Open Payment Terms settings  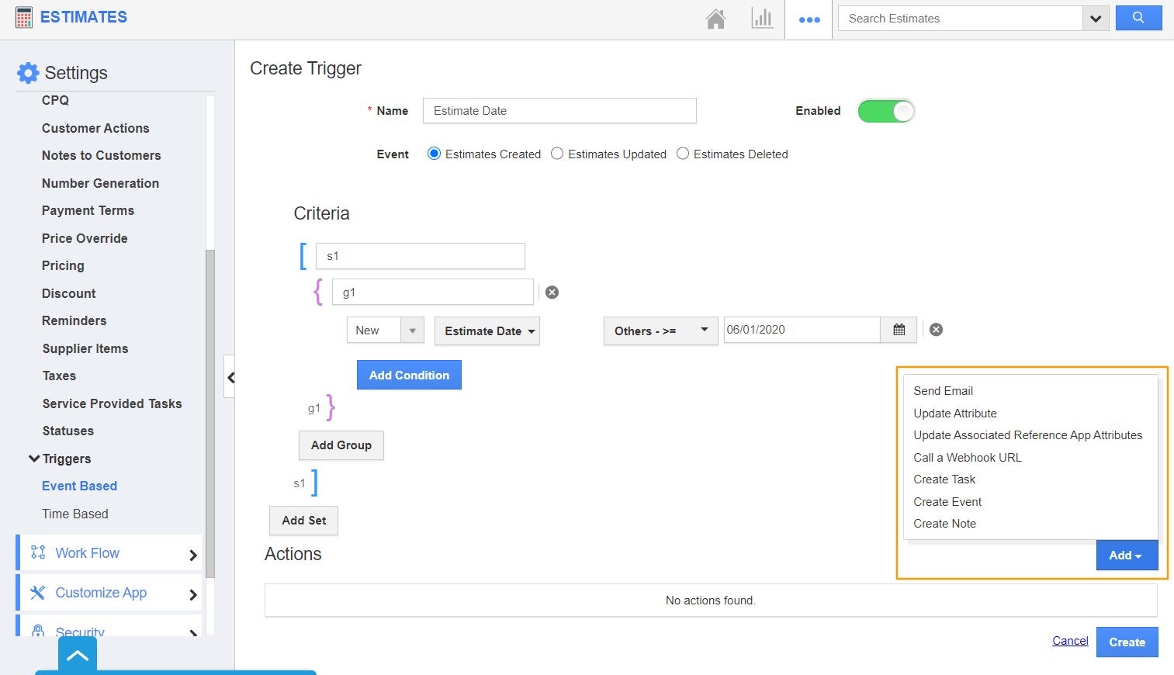click(x=88, y=210)
